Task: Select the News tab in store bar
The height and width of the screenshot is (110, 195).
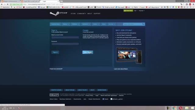Action: pos(104,24)
